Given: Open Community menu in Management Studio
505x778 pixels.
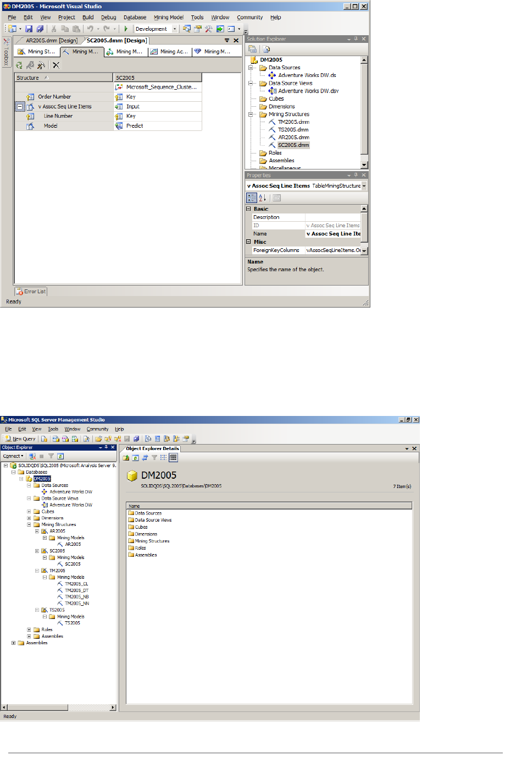Looking at the screenshot, I should pos(97,429).
